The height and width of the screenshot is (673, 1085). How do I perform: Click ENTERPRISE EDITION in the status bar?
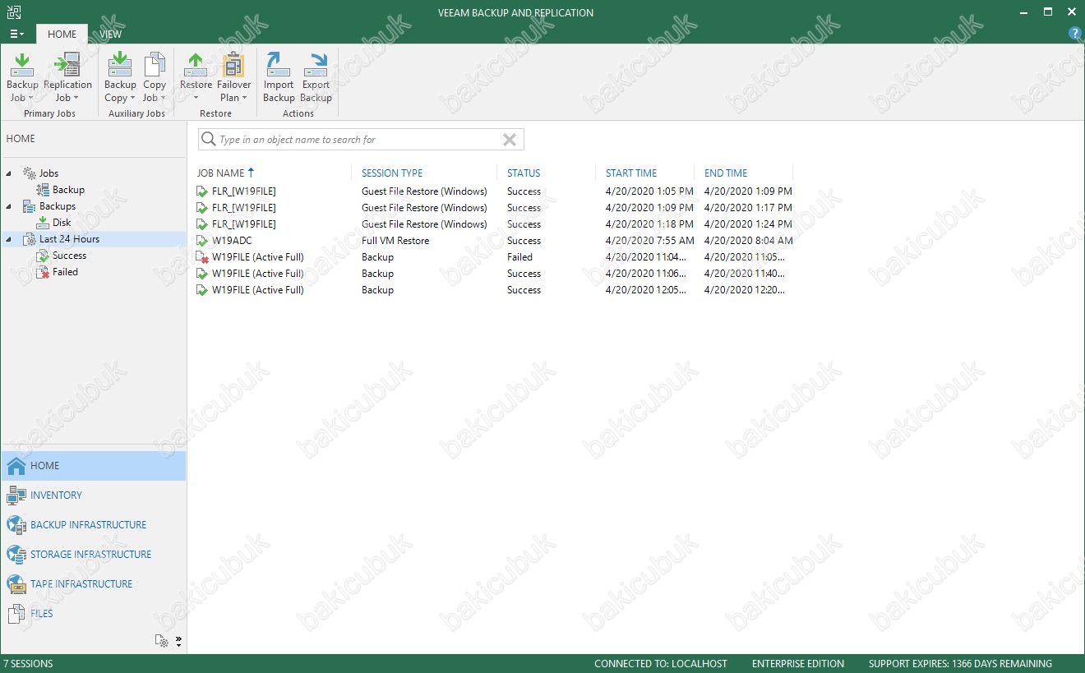(798, 664)
